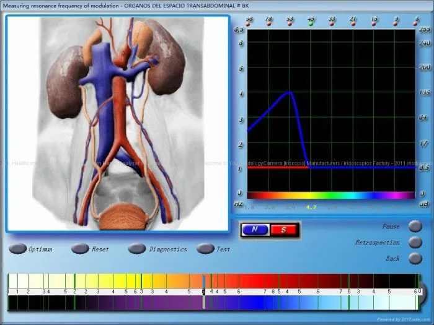Select the red S pole button
This screenshot has height=325, width=434.
[284, 230]
